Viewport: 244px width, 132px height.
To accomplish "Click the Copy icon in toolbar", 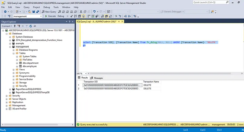I will coord(85,12).
